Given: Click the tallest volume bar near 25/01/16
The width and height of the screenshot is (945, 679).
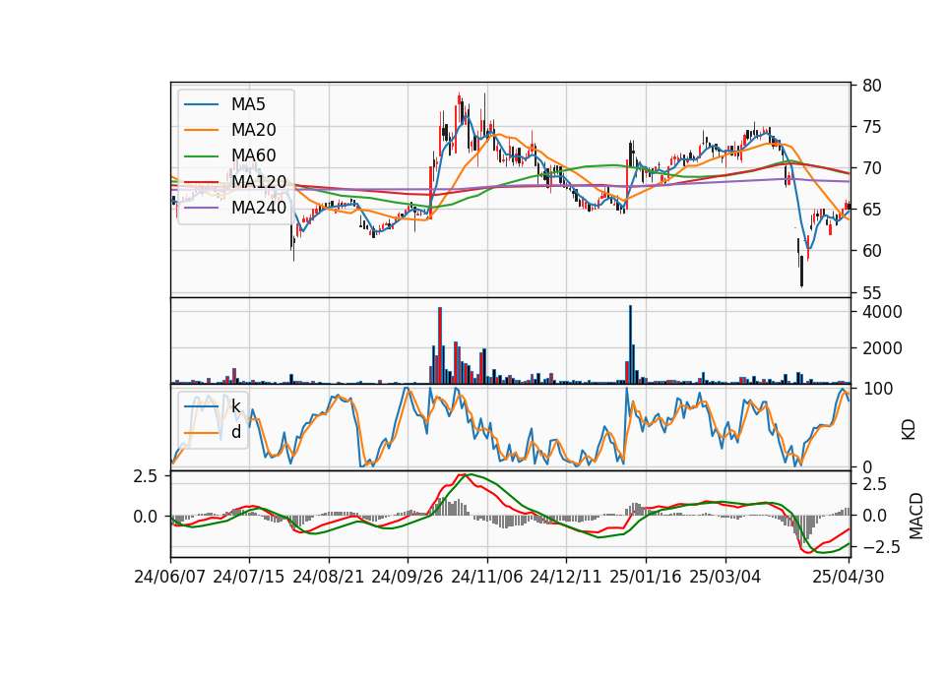Looking at the screenshot, I should pos(630,344).
